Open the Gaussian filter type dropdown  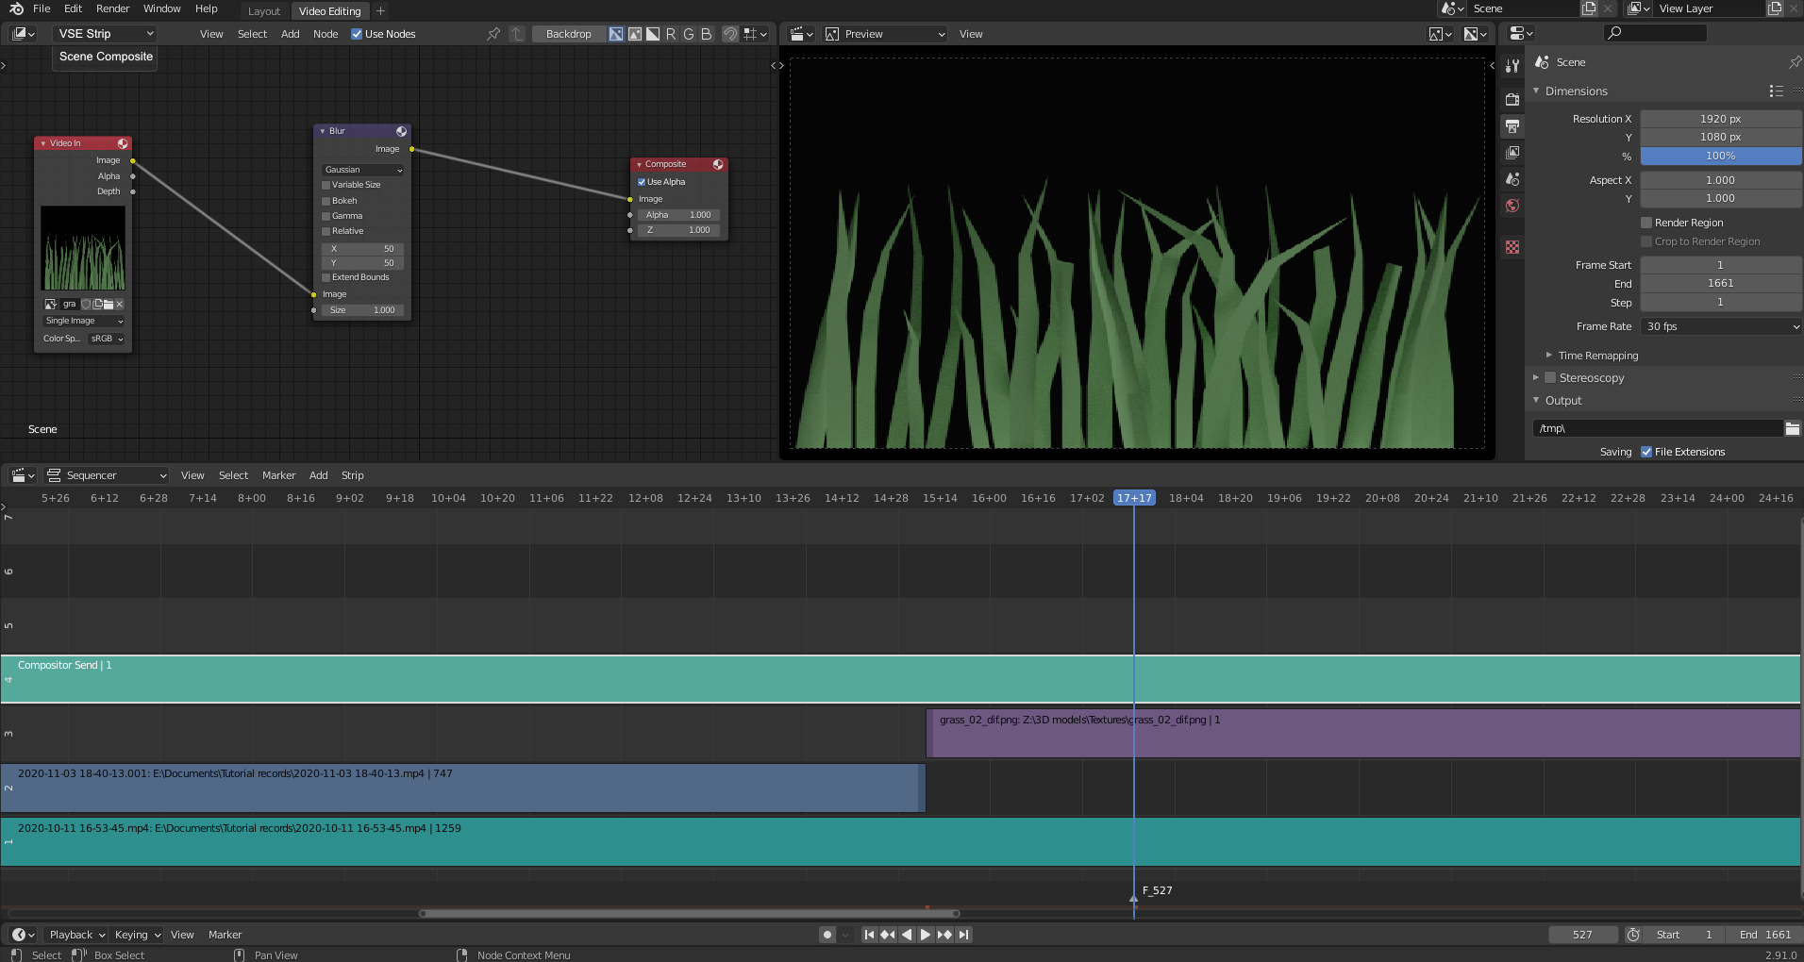point(363,170)
